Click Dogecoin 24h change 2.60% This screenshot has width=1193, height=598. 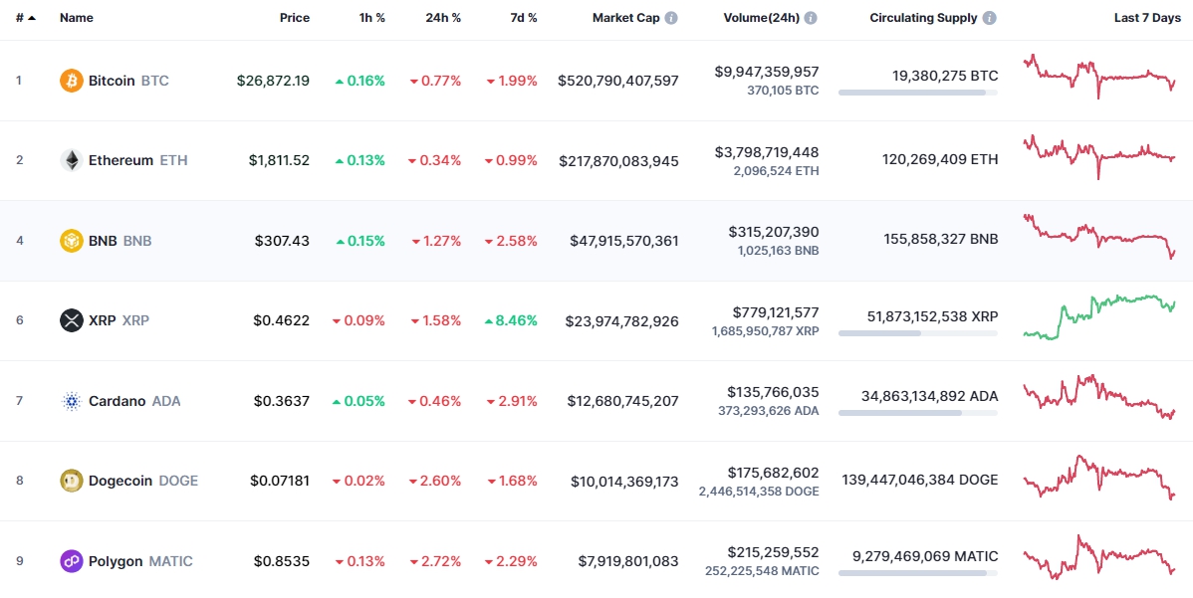pos(435,481)
